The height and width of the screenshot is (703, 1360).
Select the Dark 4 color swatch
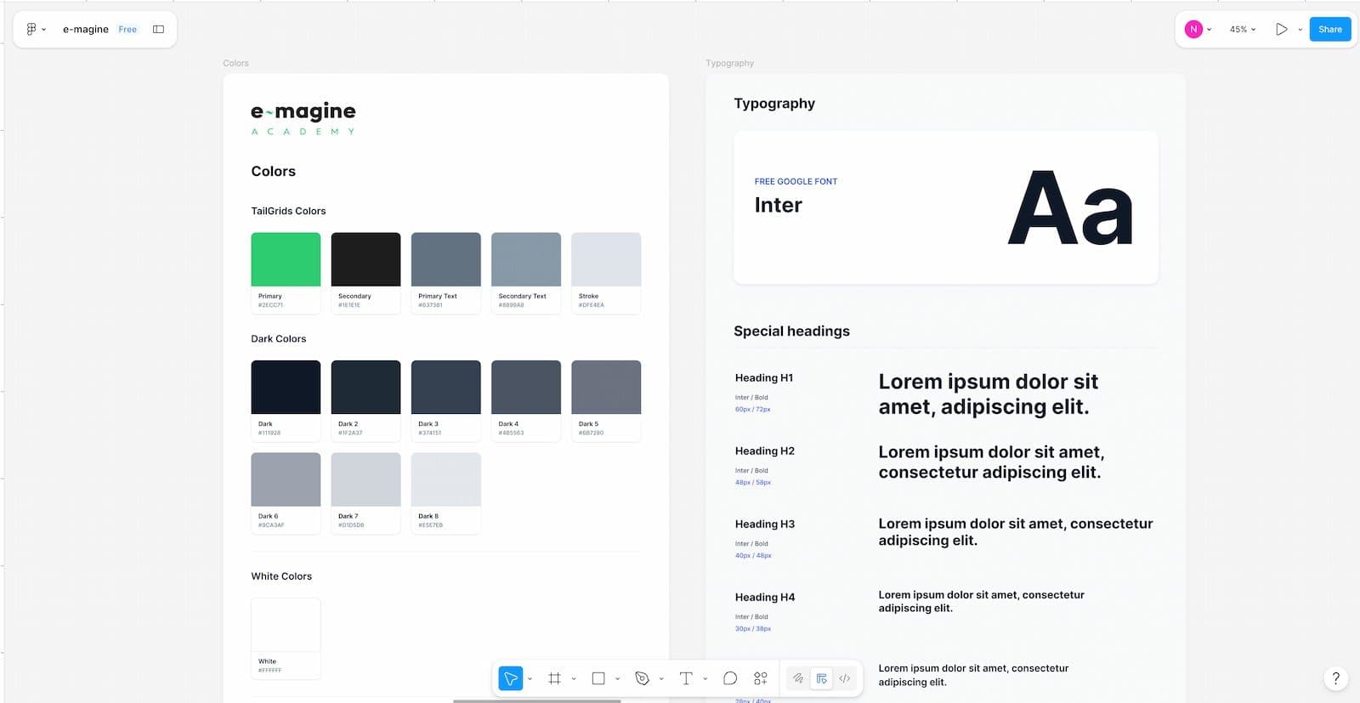click(x=526, y=387)
